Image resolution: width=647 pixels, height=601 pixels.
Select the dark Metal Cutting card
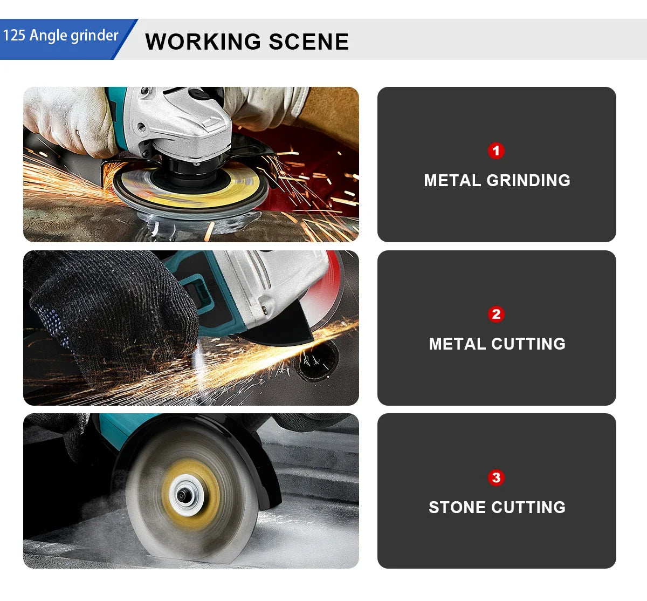pyautogui.click(x=497, y=328)
